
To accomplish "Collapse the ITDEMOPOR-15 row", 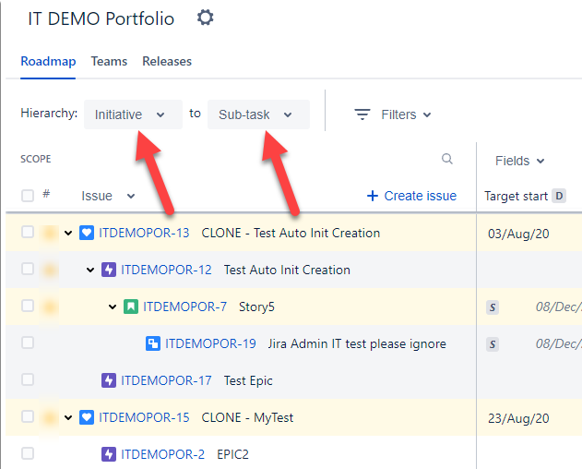I will tap(68, 417).
